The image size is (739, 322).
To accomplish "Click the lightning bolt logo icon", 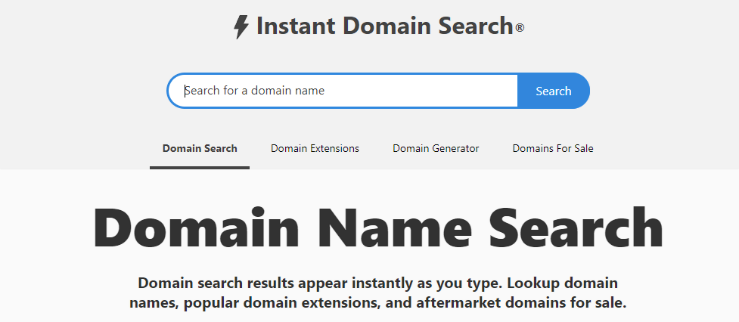I will click(241, 27).
